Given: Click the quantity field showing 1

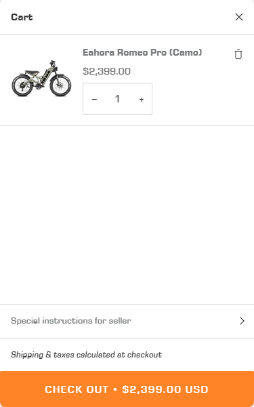Looking at the screenshot, I should (117, 99).
